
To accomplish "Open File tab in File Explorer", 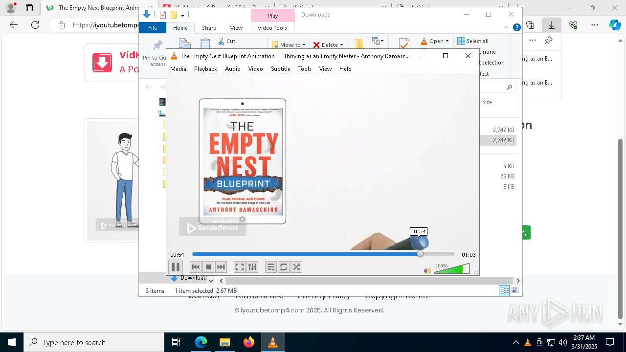I will tap(153, 28).
